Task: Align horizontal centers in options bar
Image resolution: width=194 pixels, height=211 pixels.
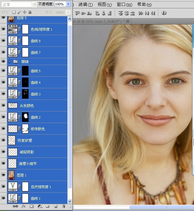Action: click(x=103, y=13)
